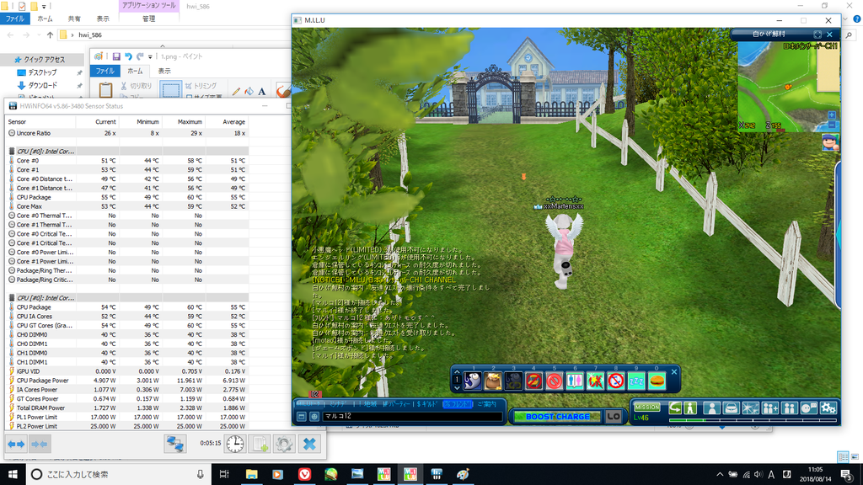Select the 共有 tab in File Explorer
The image size is (863, 485).
[74, 19]
